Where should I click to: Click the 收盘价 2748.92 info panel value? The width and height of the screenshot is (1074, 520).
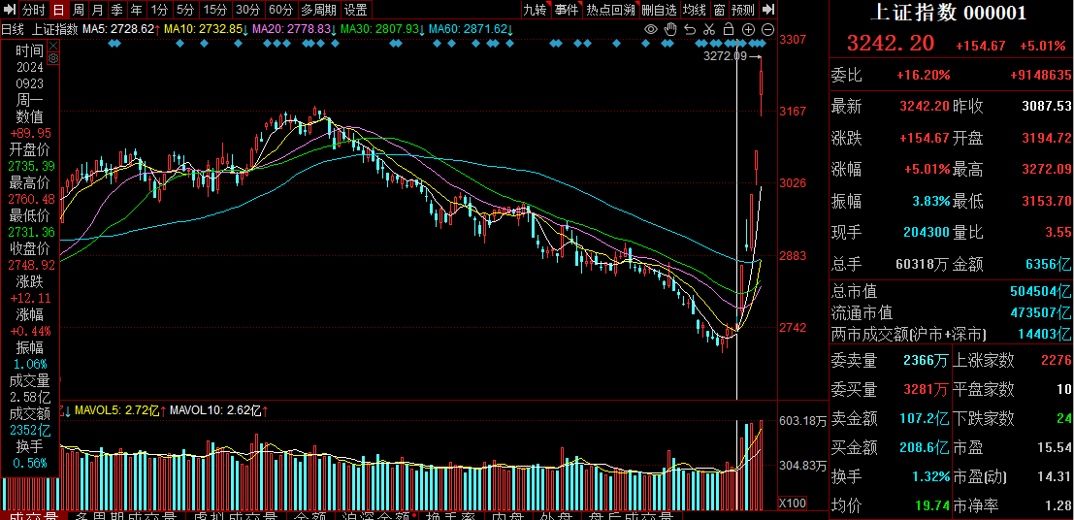29,265
